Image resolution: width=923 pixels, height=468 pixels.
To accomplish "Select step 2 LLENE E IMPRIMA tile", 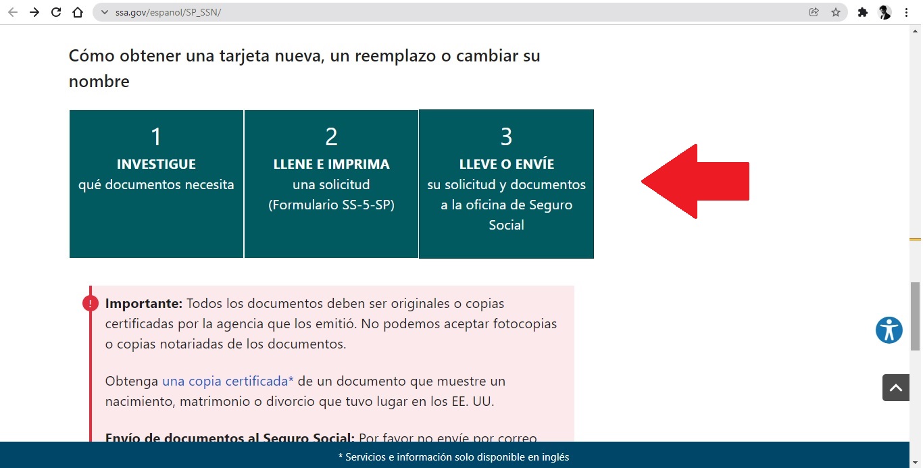I will (331, 184).
